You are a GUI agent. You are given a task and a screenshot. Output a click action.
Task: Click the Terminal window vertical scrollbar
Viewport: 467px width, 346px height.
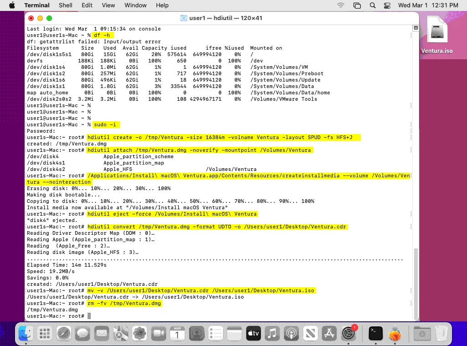click(415, 283)
